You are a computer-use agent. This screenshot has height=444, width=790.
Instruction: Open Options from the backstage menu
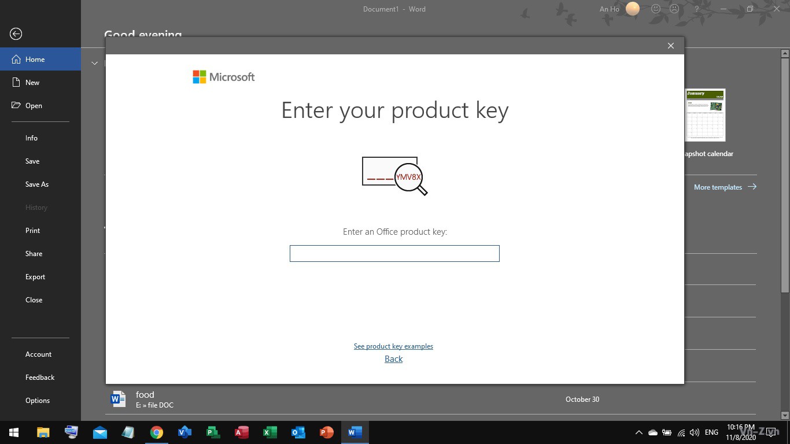coord(38,401)
